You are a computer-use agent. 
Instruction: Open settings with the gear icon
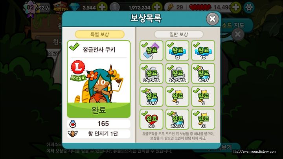[249, 7]
